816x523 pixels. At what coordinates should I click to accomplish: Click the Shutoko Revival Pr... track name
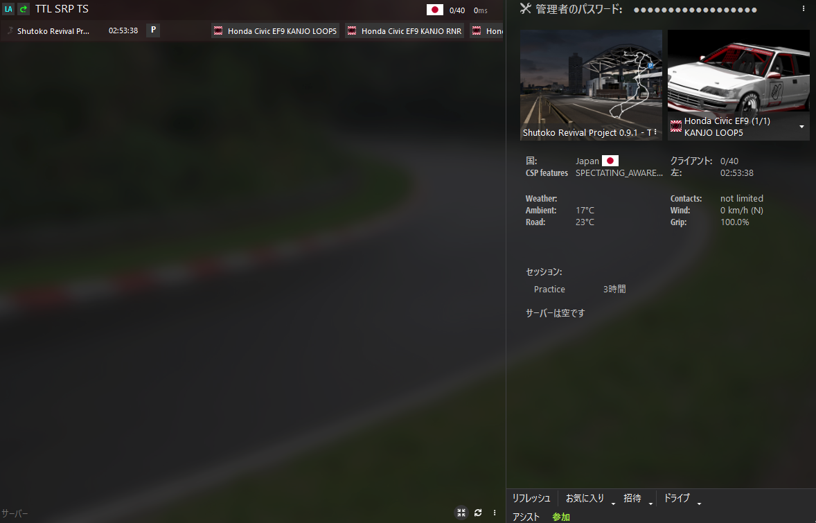(53, 30)
